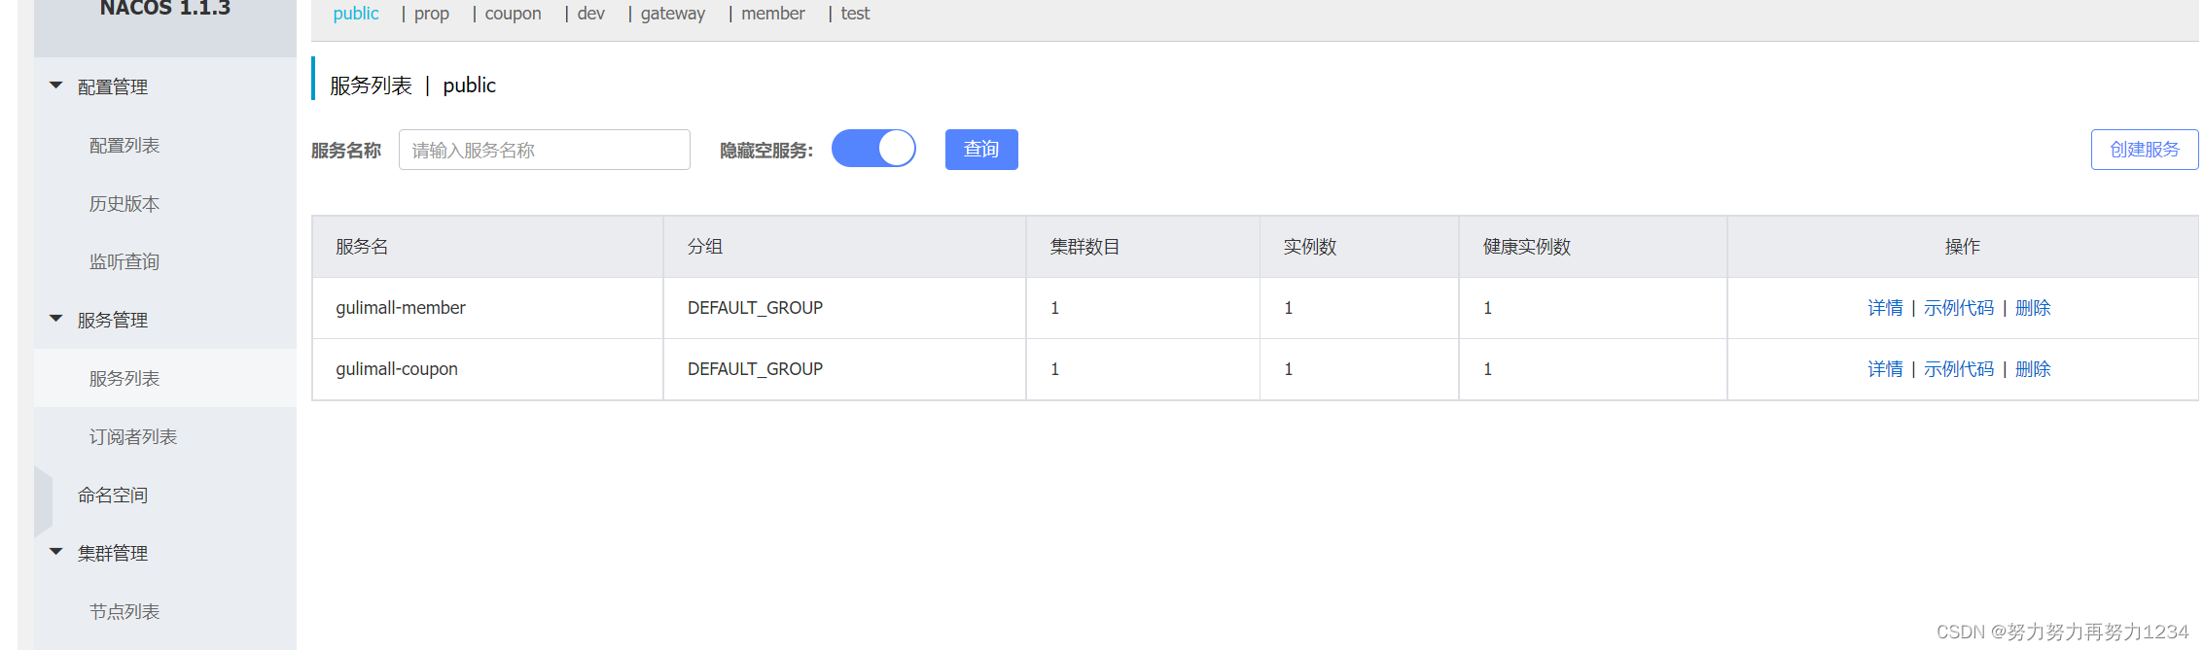Switch to the gateway namespace tab
Screen dimensions: 2204x650
tap(673, 14)
